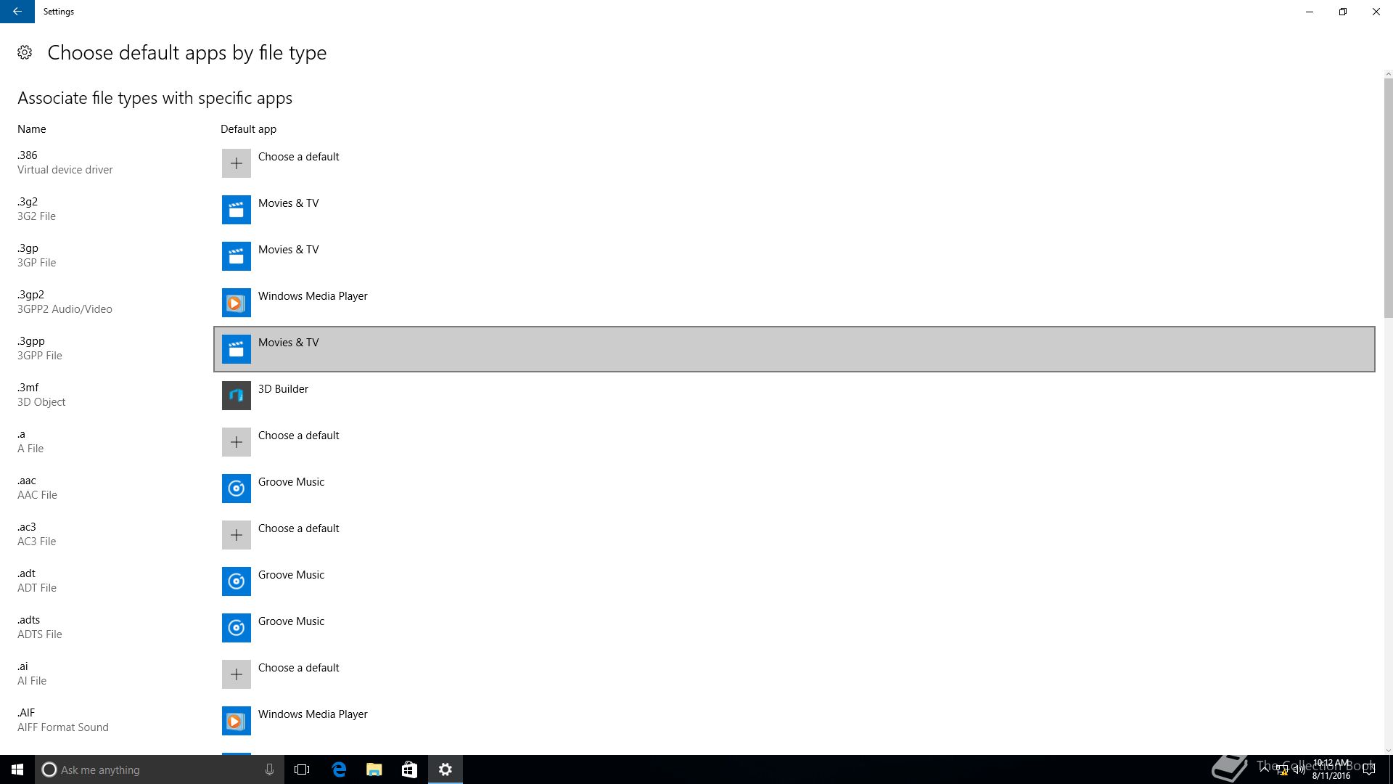
Task: Click the Cortana microphone icon
Action: (x=269, y=769)
